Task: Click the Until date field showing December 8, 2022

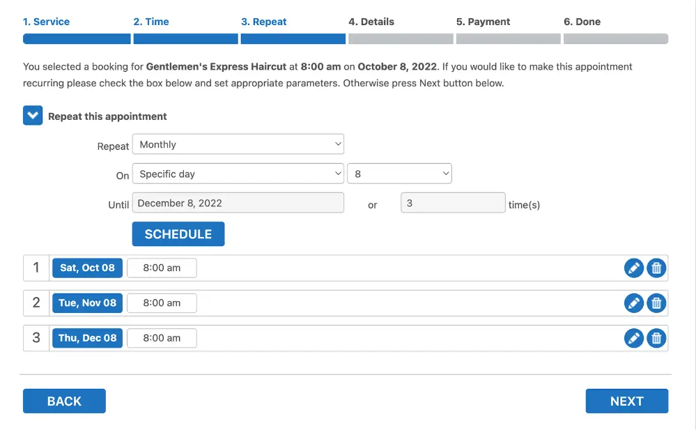Action: [238, 203]
